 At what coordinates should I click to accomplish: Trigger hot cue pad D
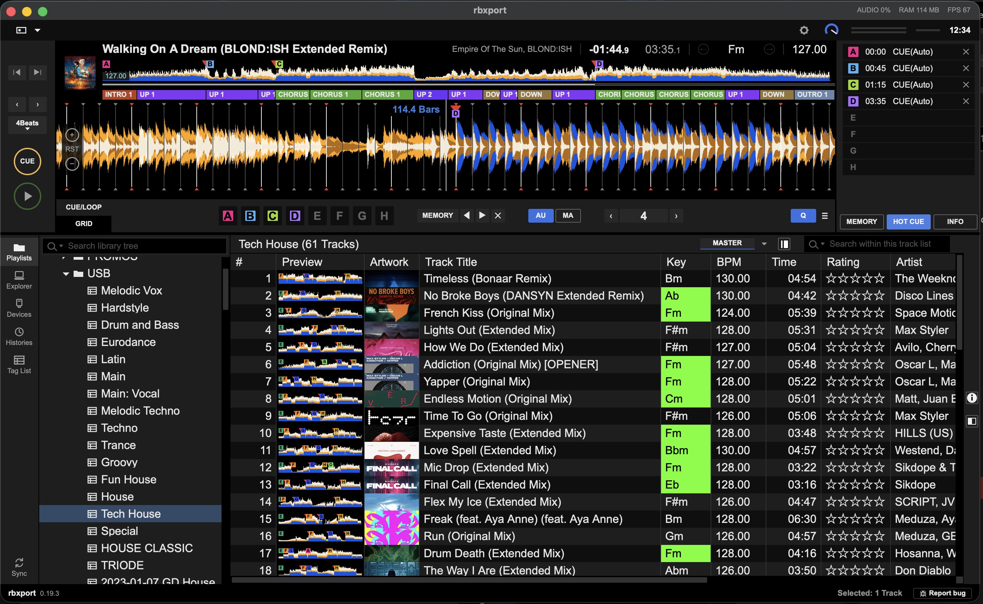295,216
